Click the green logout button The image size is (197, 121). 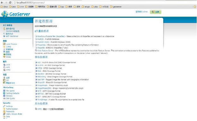156,12
